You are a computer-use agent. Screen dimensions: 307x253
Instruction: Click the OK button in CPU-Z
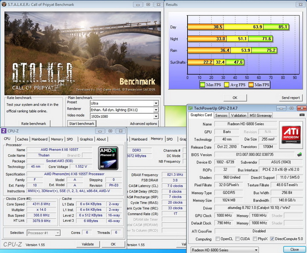coord(113,244)
